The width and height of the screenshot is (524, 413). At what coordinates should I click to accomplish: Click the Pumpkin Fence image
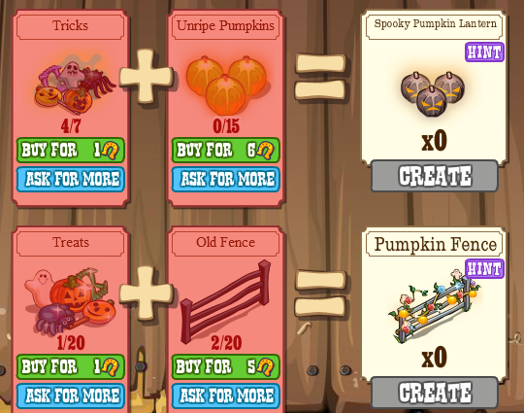pyautogui.click(x=435, y=305)
